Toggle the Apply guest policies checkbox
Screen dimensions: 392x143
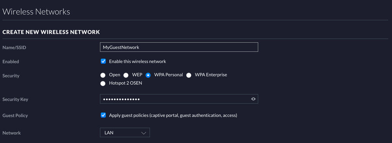[x=103, y=115]
